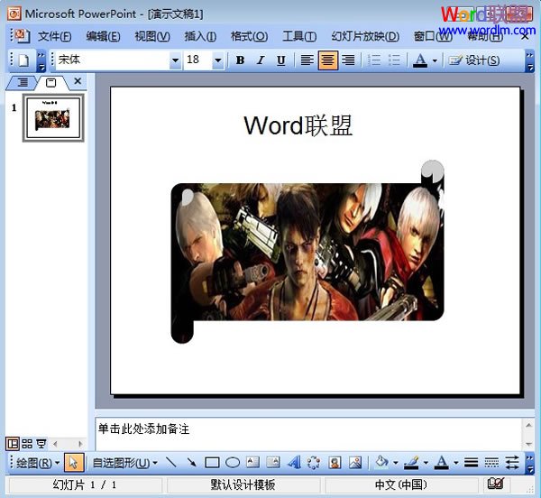Viewport: 541px width, 498px height.
Task: Open line color dropdown arrow
Action: 426,463
